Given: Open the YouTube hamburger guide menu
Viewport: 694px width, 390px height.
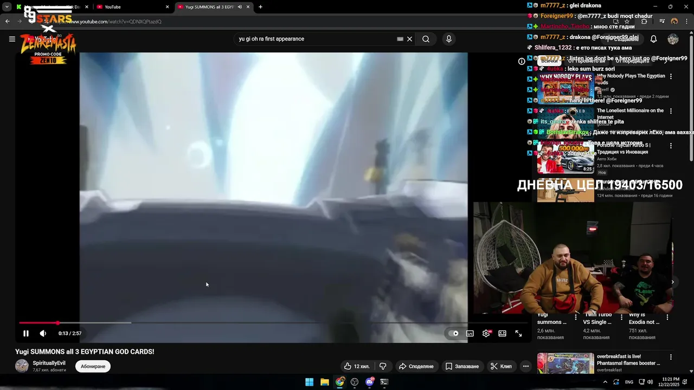Looking at the screenshot, I should point(12,39).
